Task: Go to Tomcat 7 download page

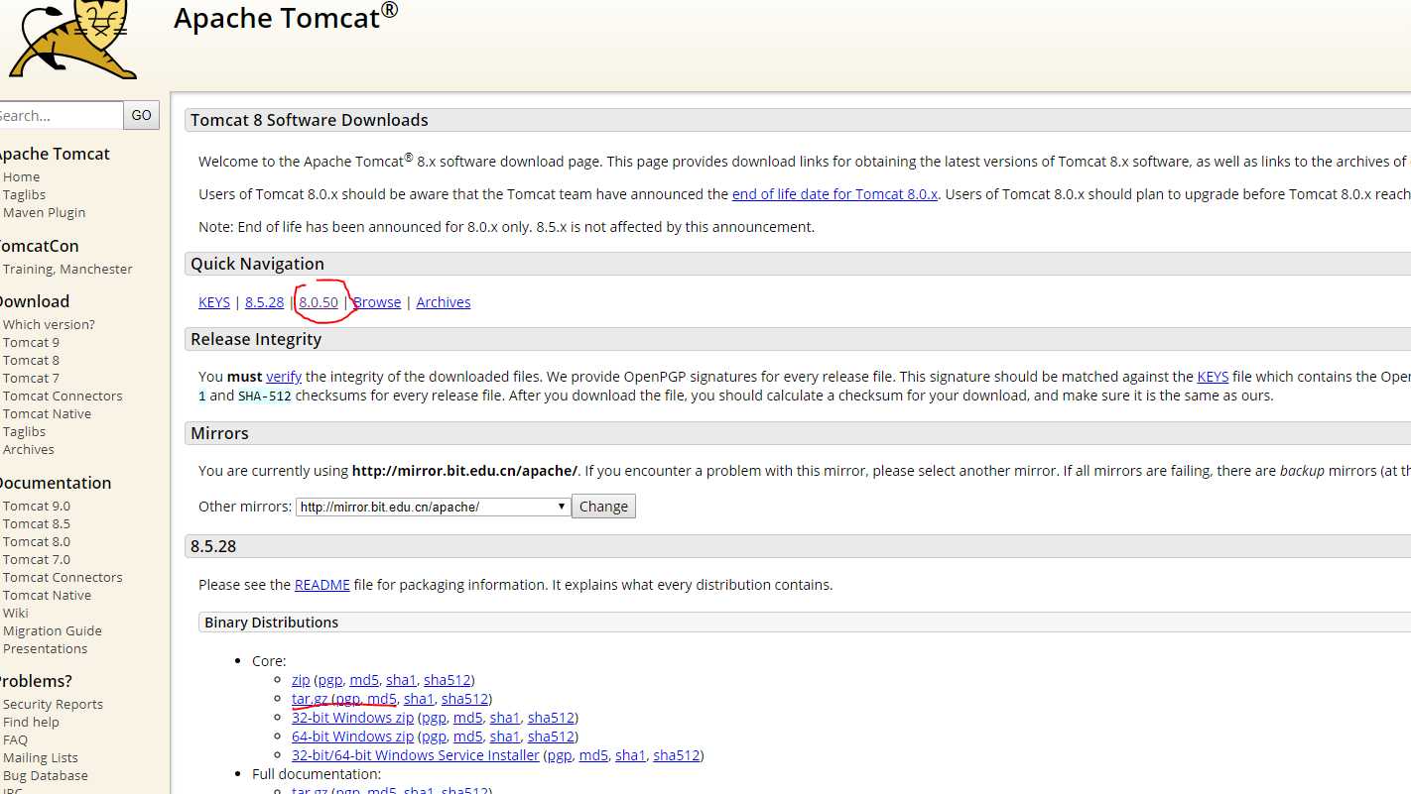Action: tap(31, 378)
